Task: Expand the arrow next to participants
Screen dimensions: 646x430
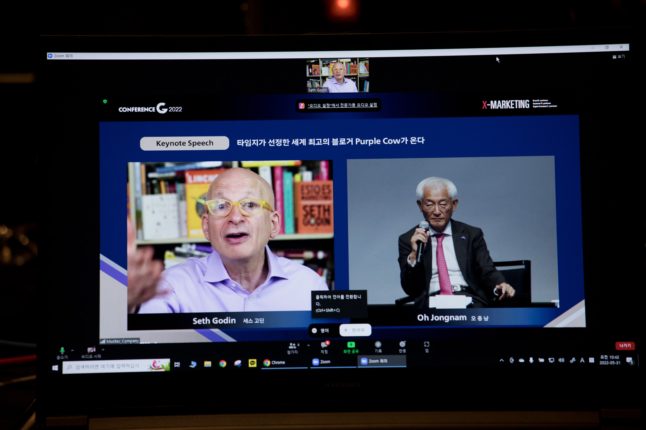Action: (x=309, y=345)
